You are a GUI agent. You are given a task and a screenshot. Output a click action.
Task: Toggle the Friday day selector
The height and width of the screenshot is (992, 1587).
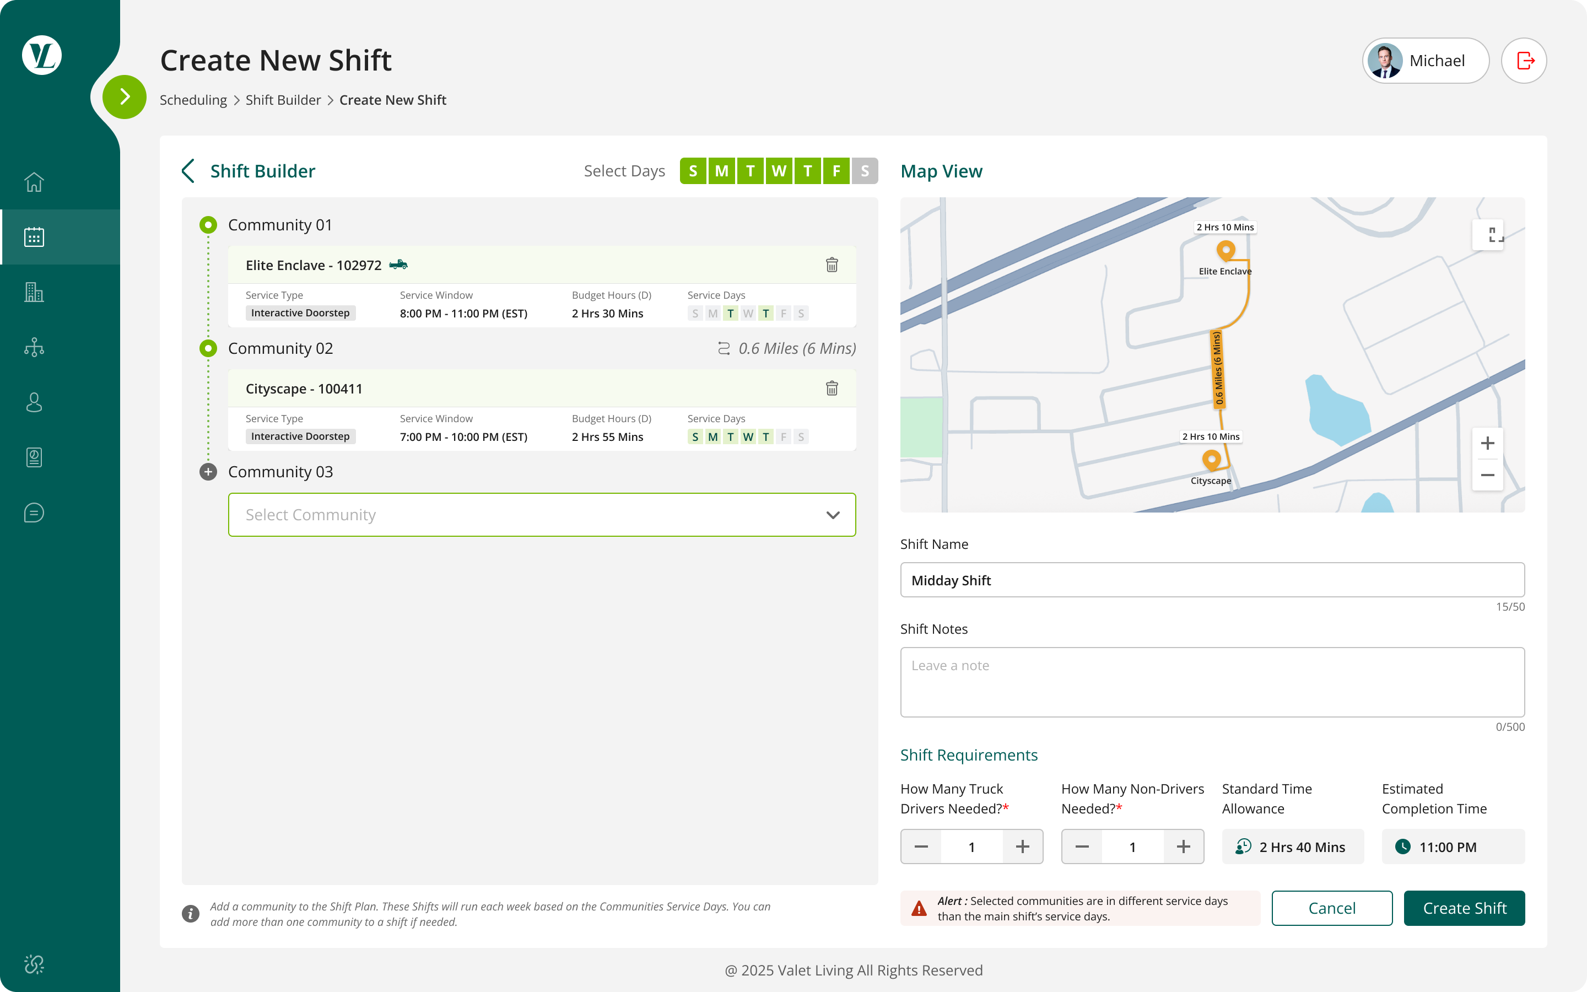(836, 171)
